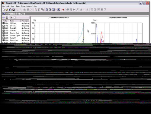The image size is (151, 114).
Task: Sort by the Name column header
Action: [15, 21]
